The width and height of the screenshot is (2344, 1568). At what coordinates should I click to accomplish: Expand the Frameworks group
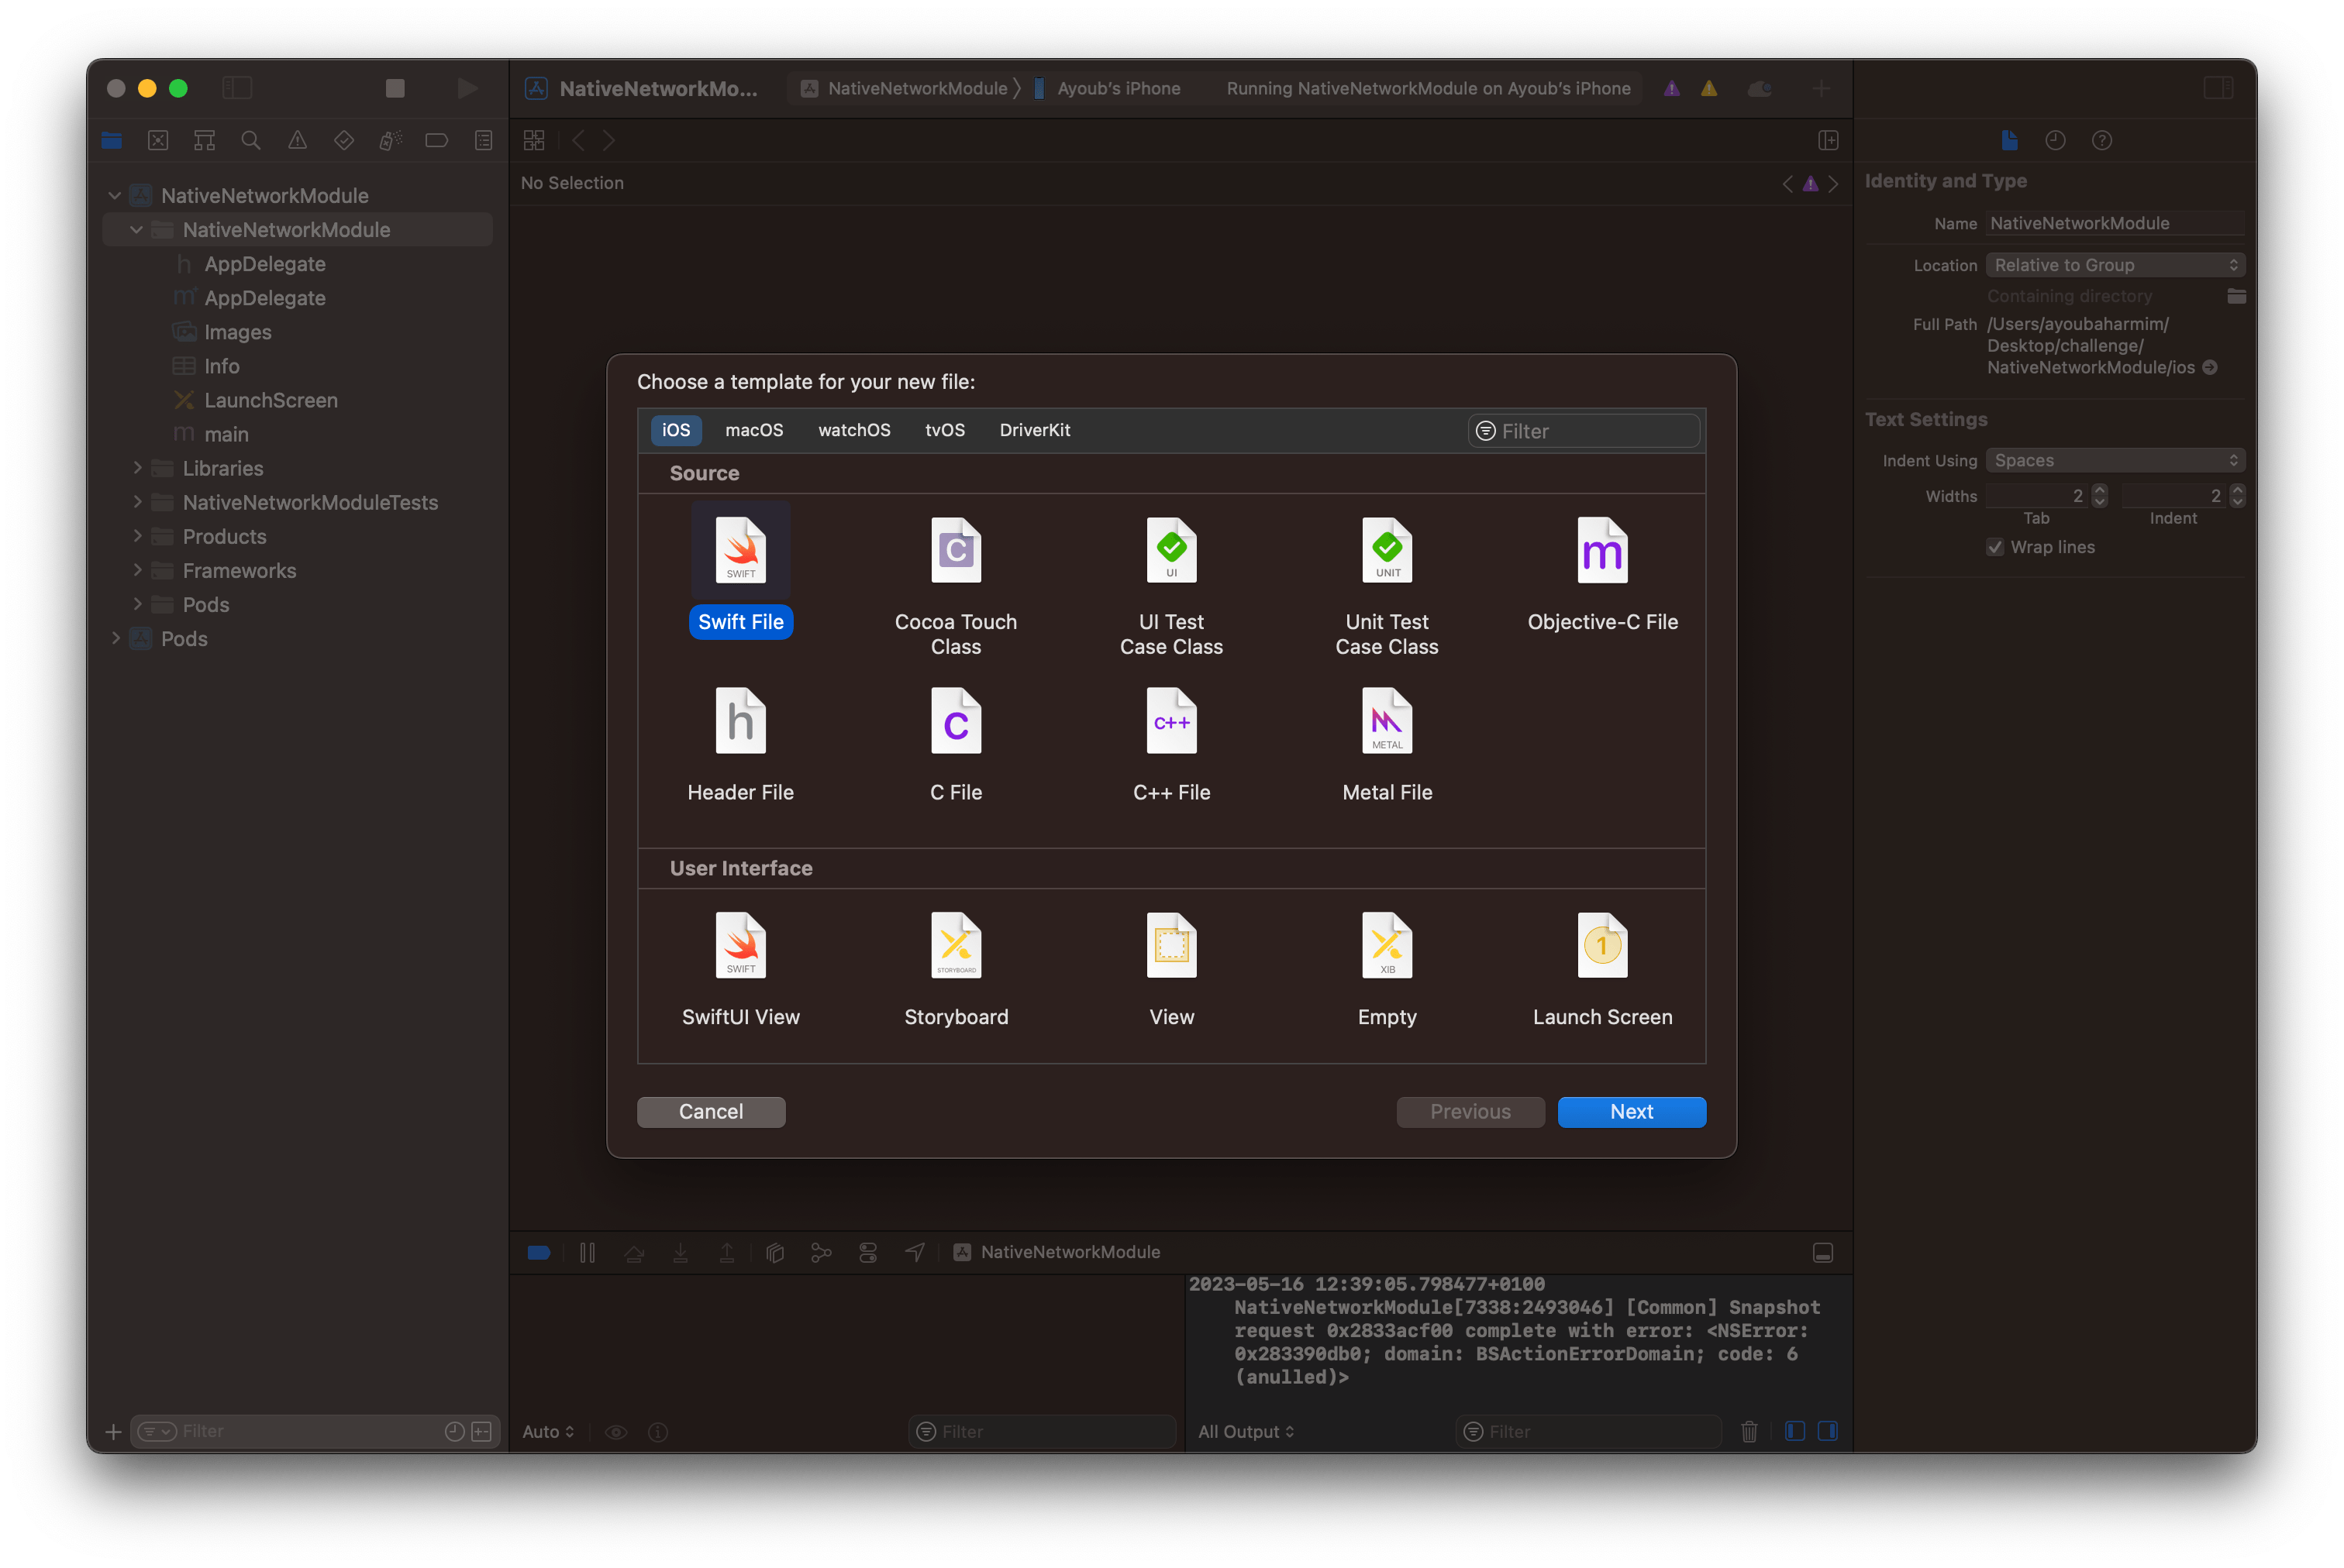(x=137, y=569)
